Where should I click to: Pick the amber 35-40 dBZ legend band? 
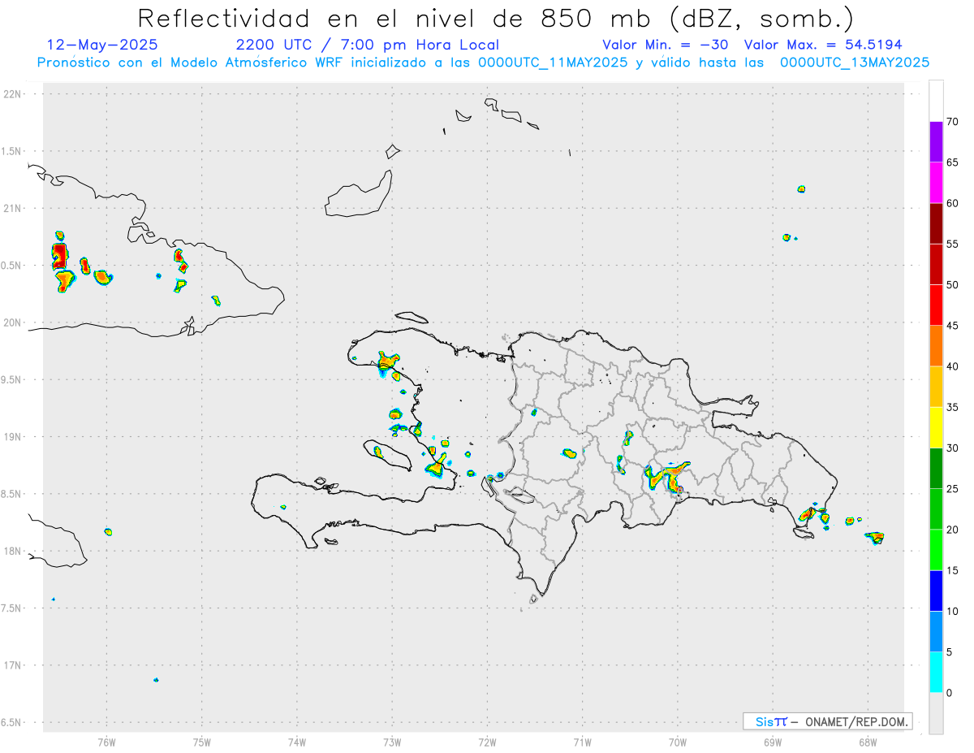(x=936, y=387)
